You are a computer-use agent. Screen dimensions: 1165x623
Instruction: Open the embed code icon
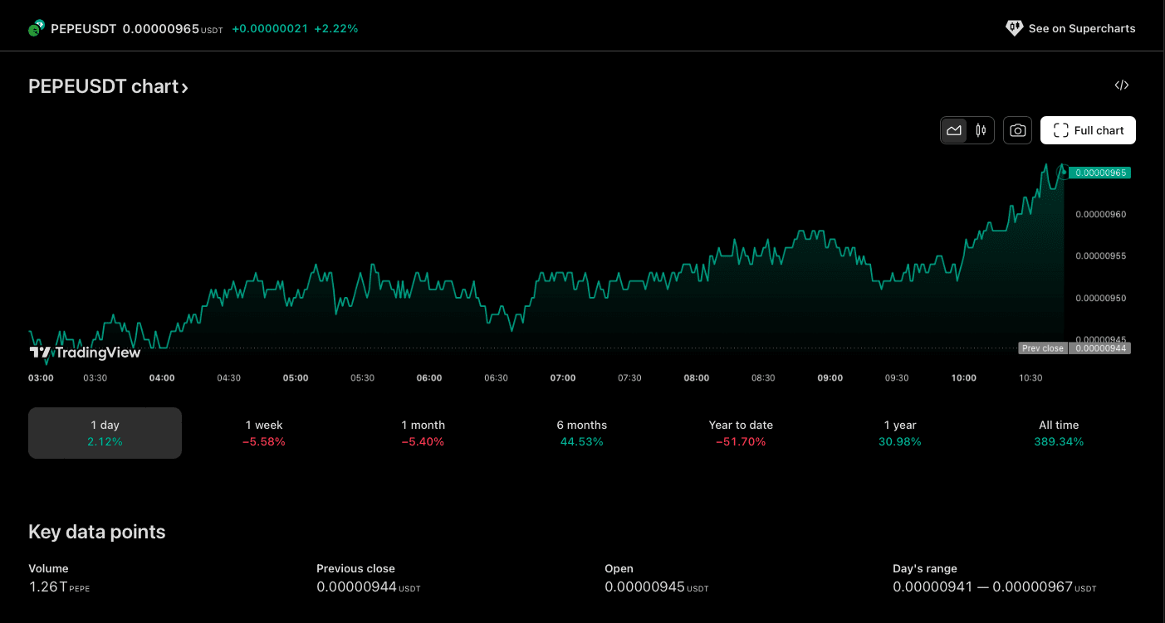tap(1121, 85)
